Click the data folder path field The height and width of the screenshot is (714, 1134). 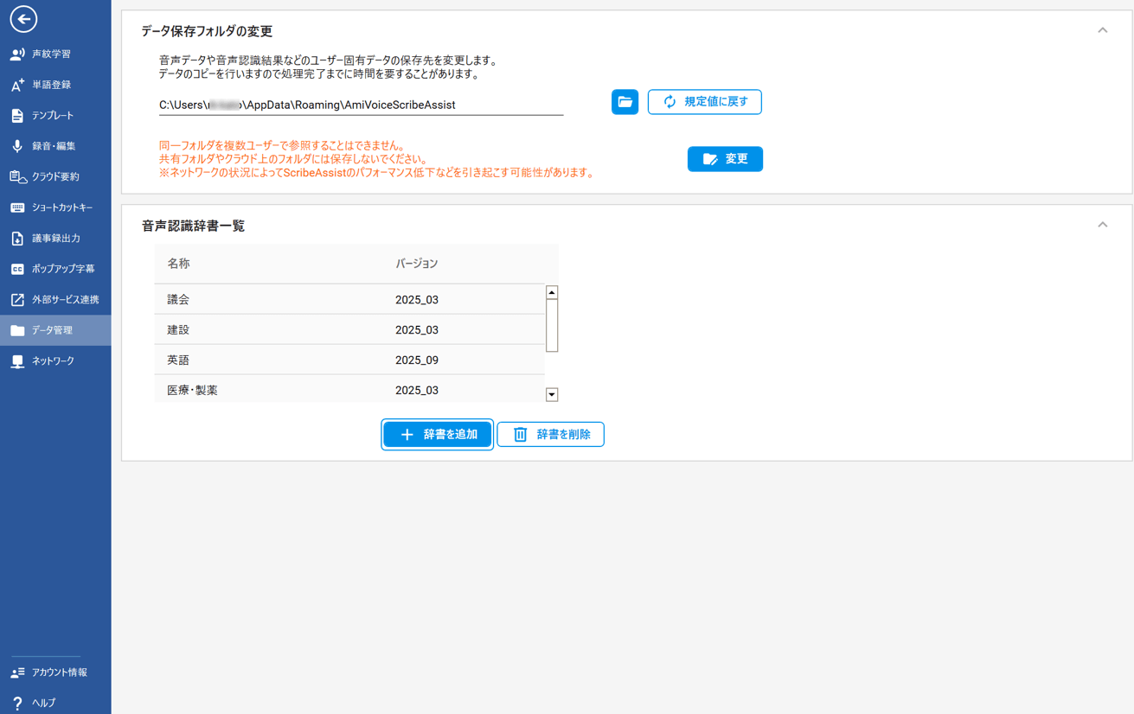coord(361,105)
